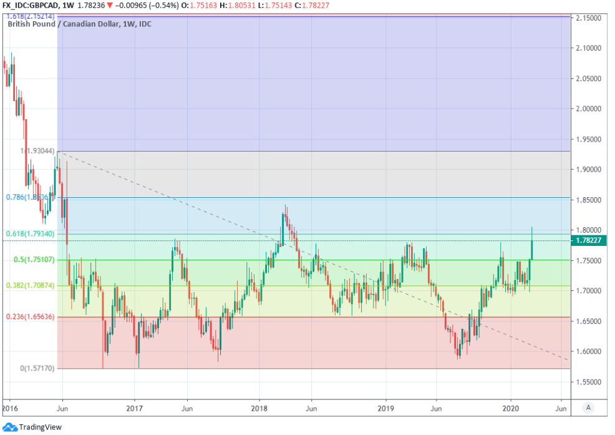Click the 2018 marker on time axis
The image size is (615, 435).
259,408
